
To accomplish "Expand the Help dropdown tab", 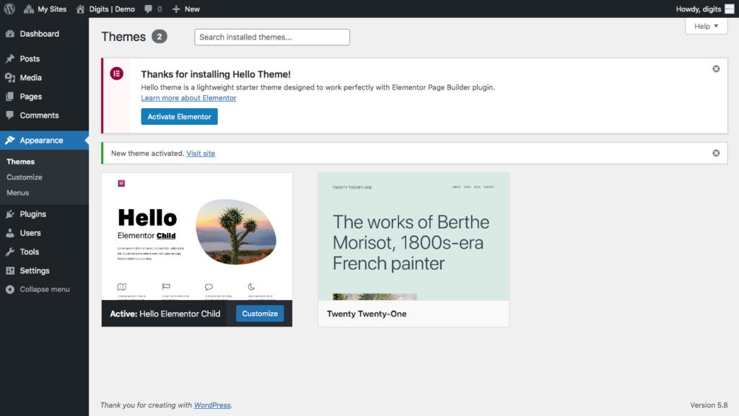I will click(706, 27).
